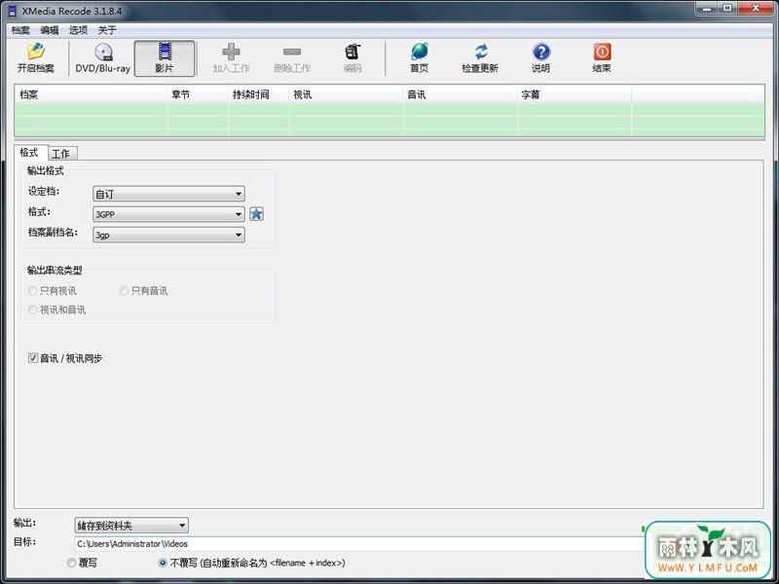Screen dimensions: 779x584
Task: Click the blue star favorite icon beside 格式
Action: click(x=256, y=214)
